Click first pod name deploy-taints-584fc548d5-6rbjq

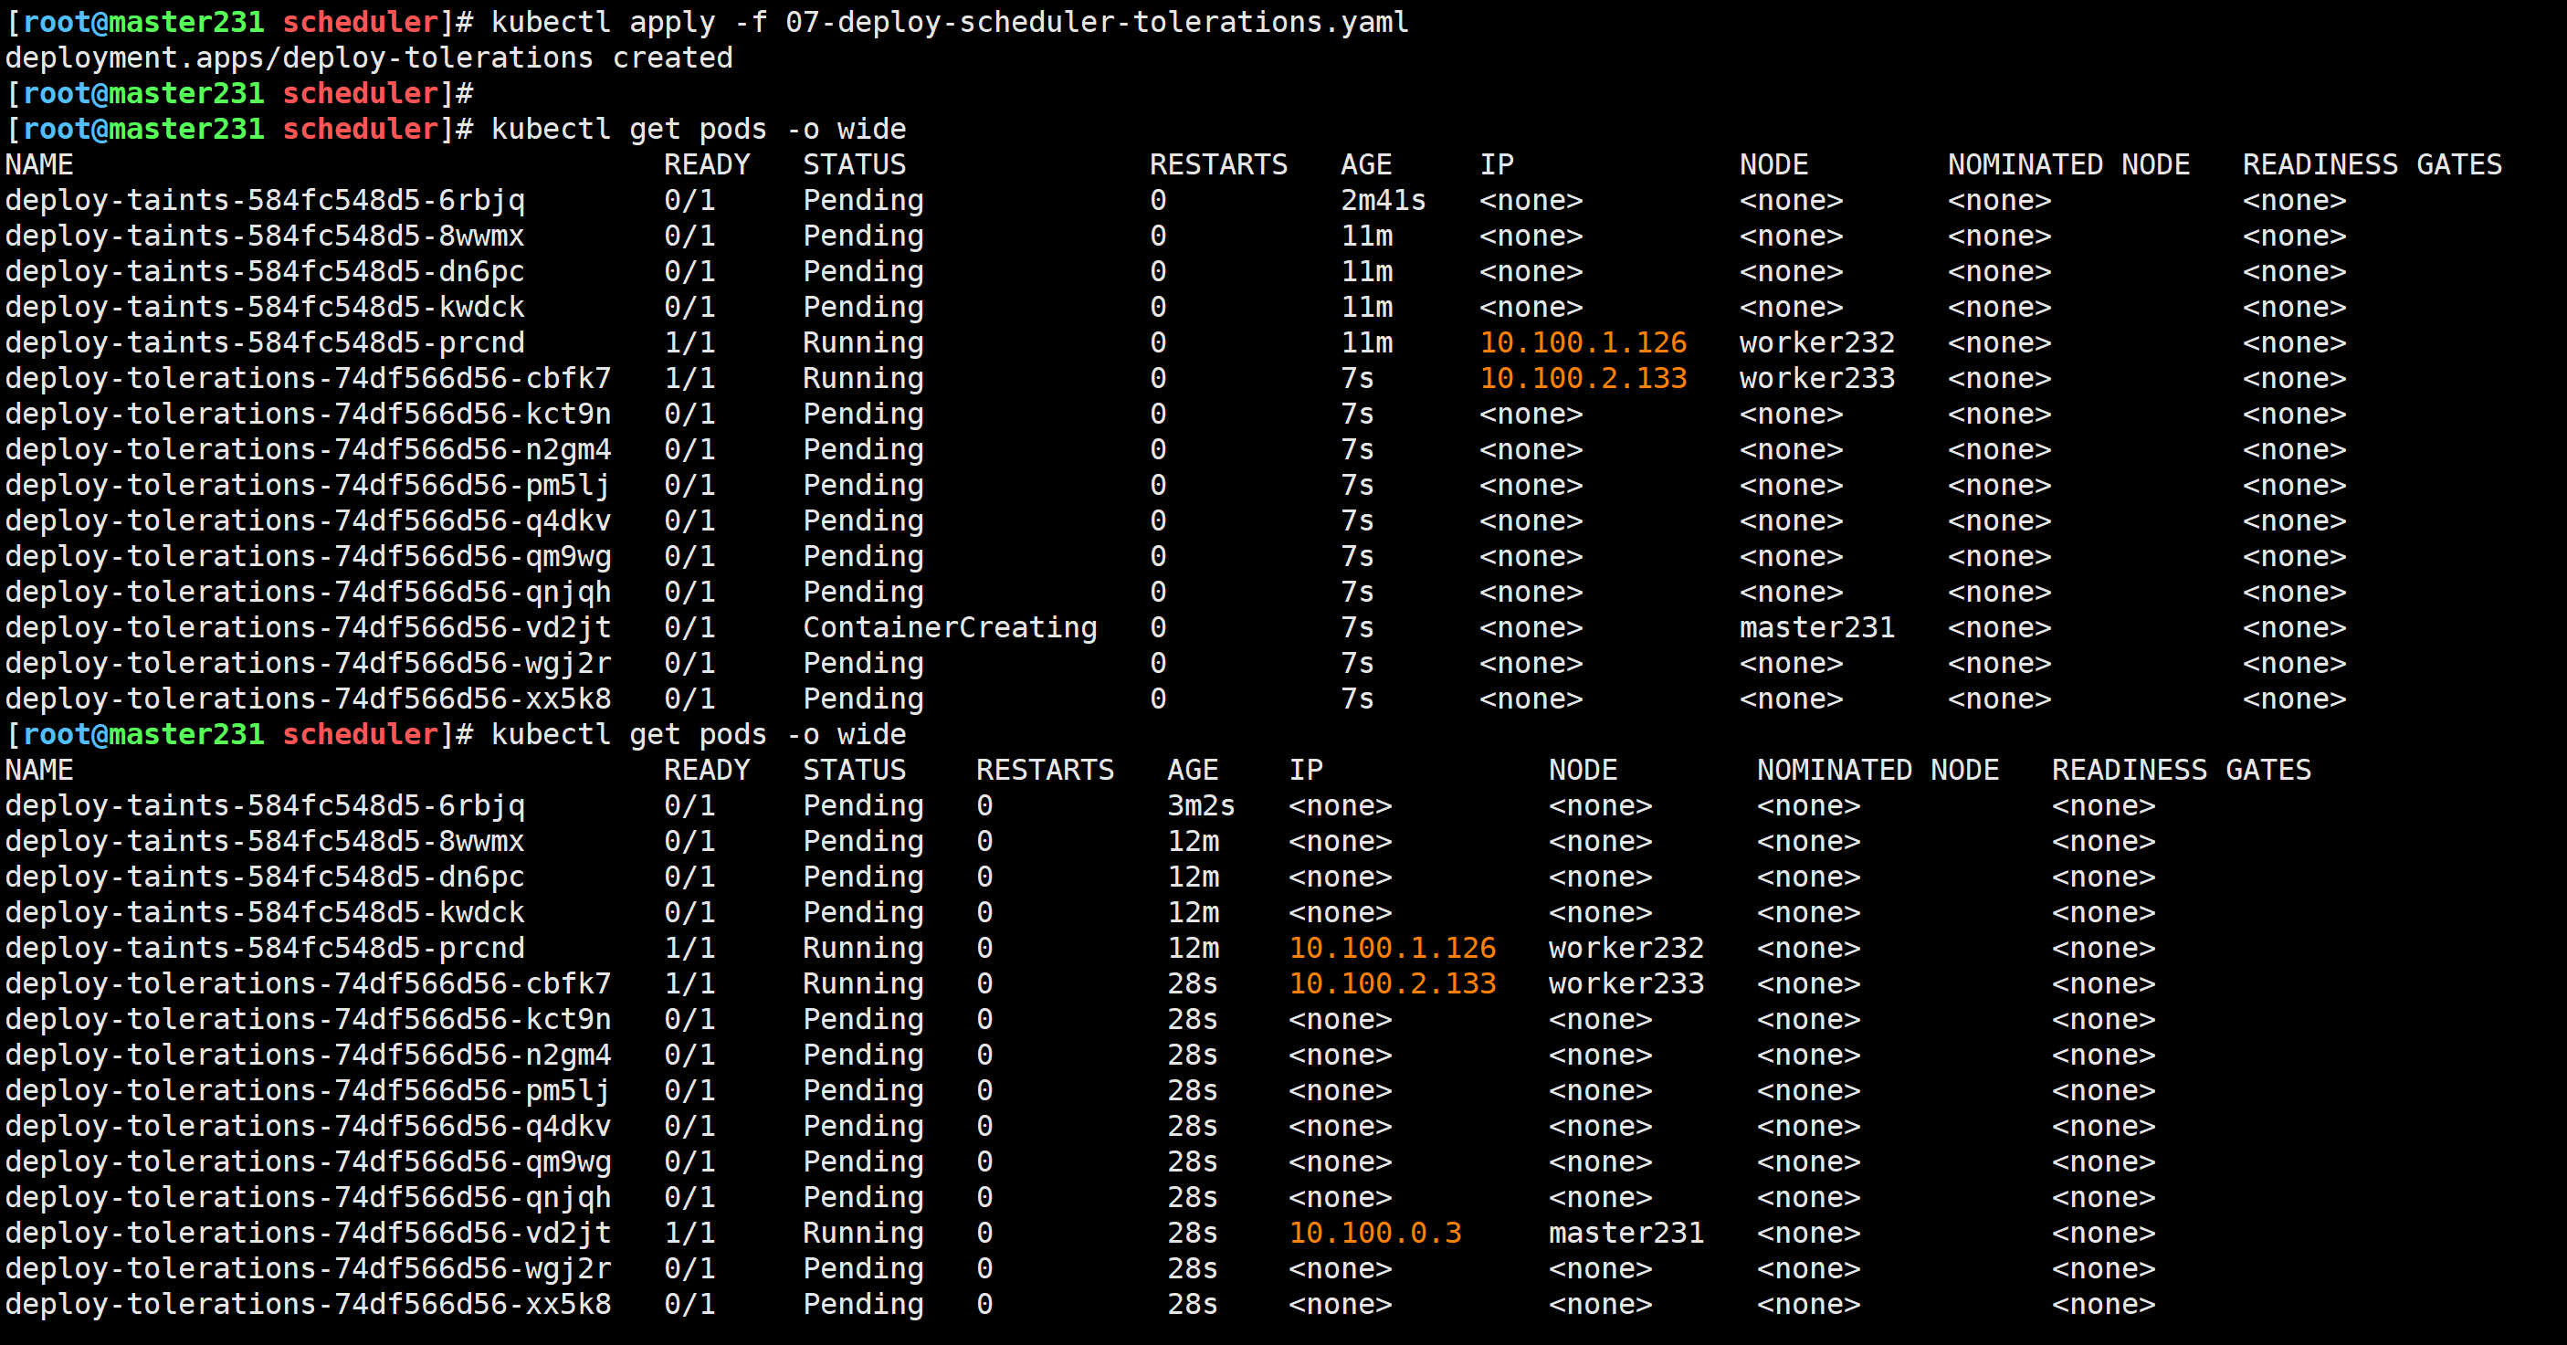point(264,200)
